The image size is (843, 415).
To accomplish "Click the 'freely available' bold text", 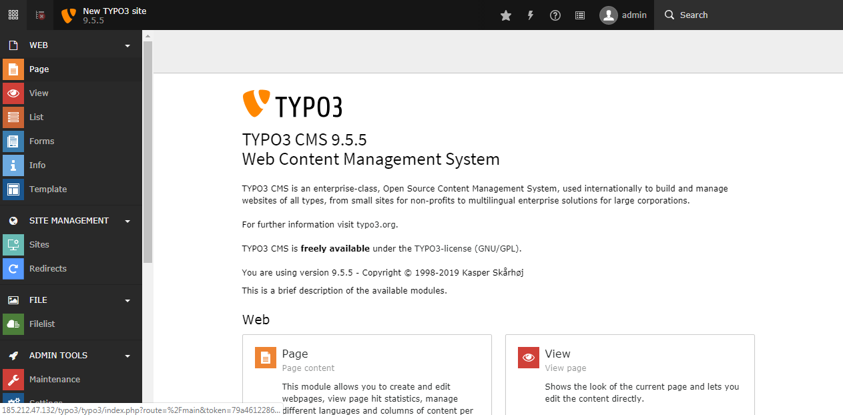I will pyautogui.click(x=335, y=249).
